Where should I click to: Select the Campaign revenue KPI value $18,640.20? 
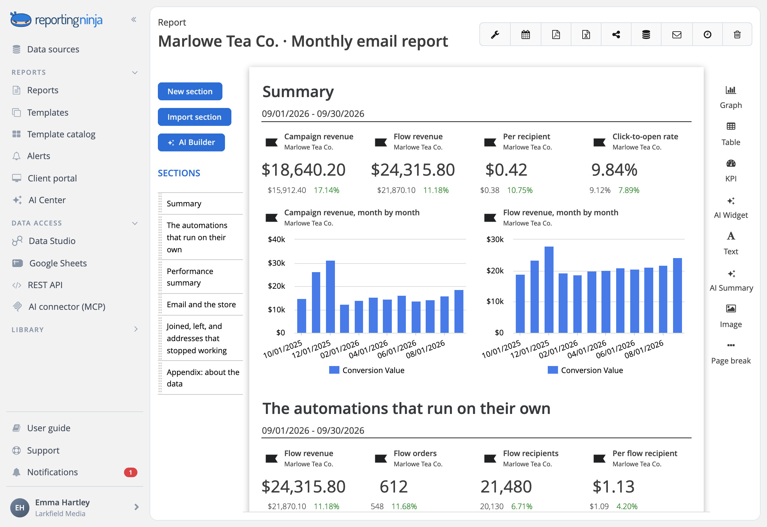(303, 170)
